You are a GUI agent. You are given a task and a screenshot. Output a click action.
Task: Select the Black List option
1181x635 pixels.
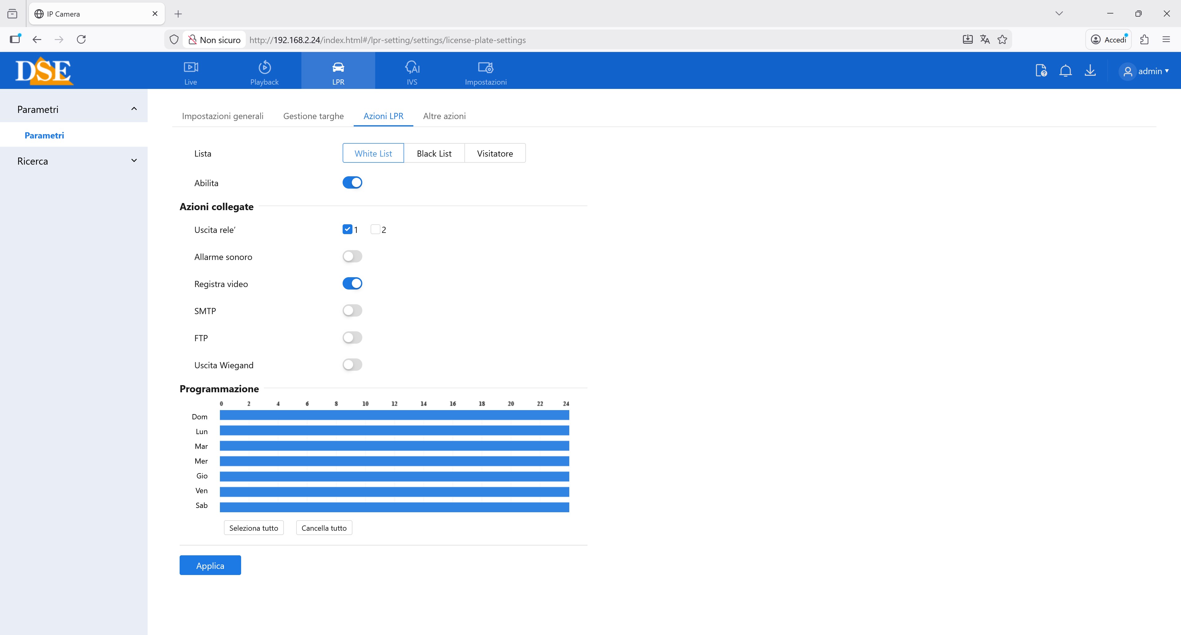pyautogui.click(x=434, y=154)
